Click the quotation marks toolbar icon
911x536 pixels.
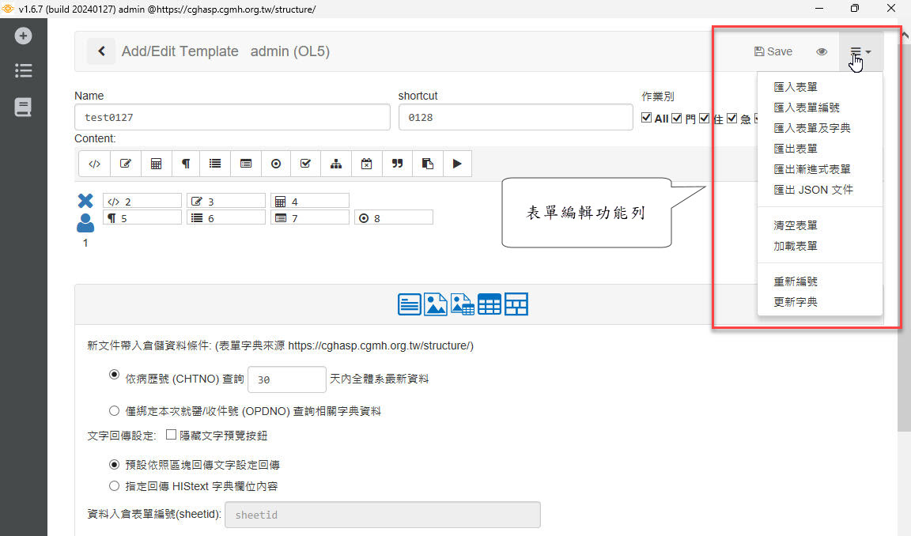397,164
